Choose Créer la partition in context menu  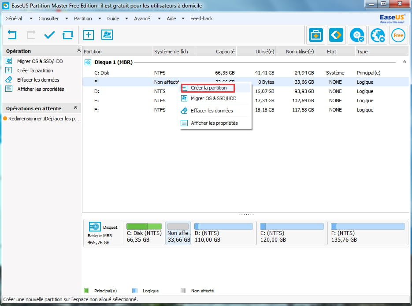[x=208, y=88]
